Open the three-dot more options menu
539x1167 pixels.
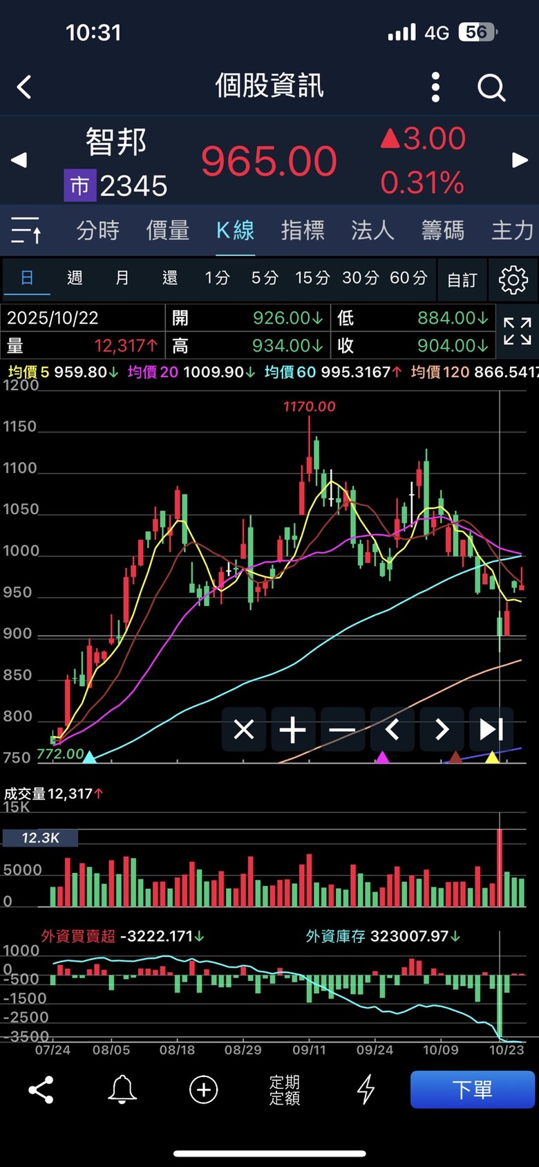[435, 87]
